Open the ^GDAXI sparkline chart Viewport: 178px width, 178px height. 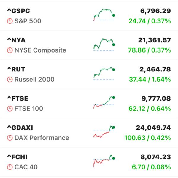pyautogui.click(x=104, y=132)
